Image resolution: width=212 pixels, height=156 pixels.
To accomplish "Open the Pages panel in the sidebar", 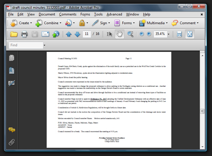I will [x=12, y=58].
